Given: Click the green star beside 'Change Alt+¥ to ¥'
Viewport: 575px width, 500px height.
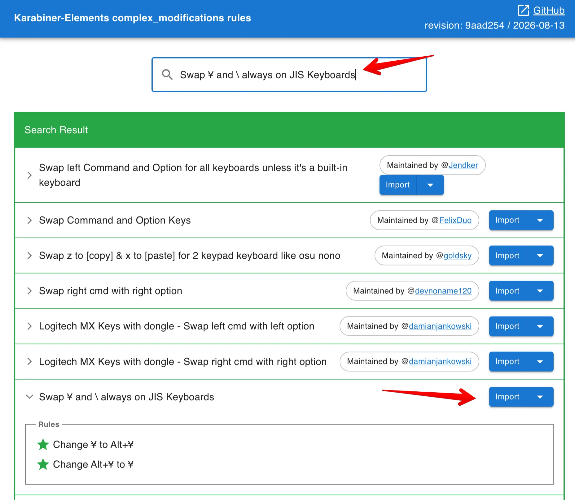Looking at the screenshot, I should 43,464.
